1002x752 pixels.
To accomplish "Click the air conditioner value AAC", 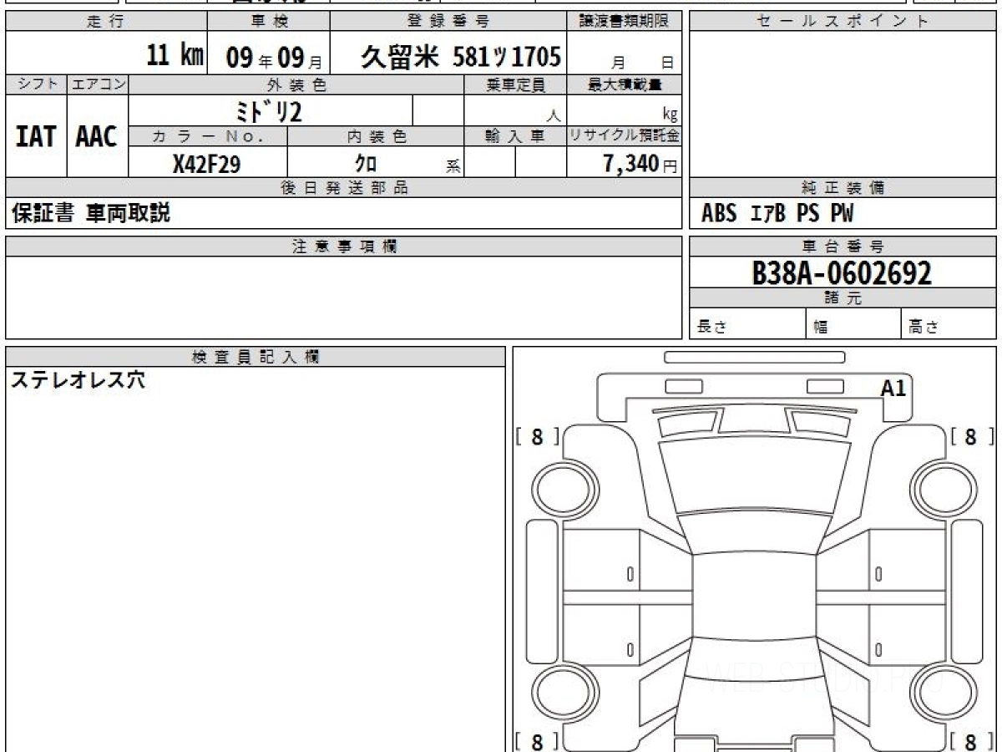I will tap(97, 137).
